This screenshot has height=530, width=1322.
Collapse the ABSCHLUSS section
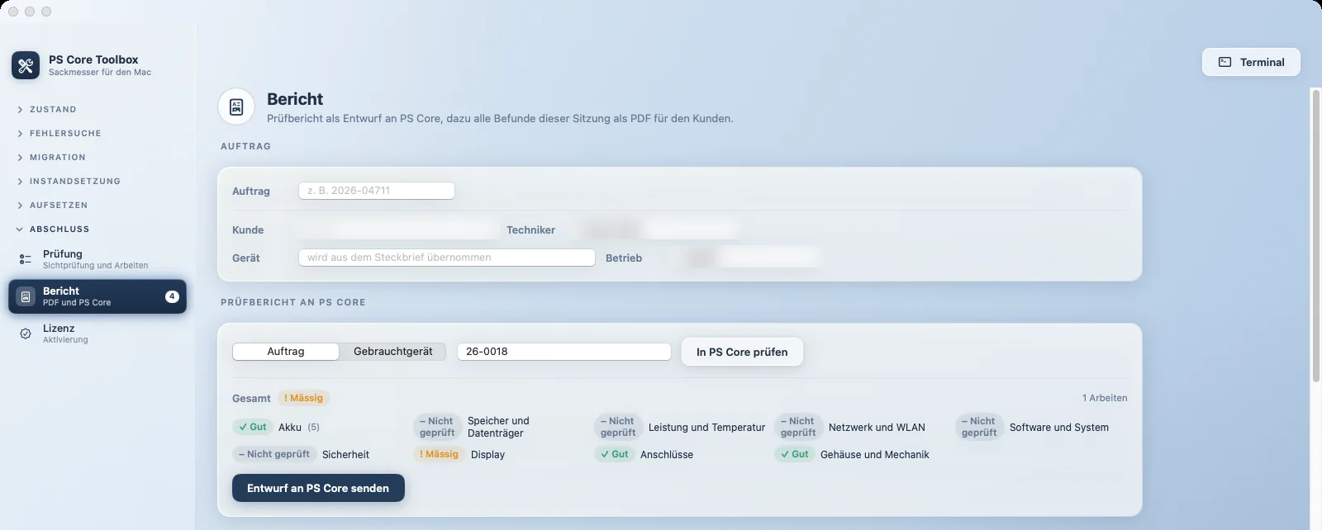[52, 229]
